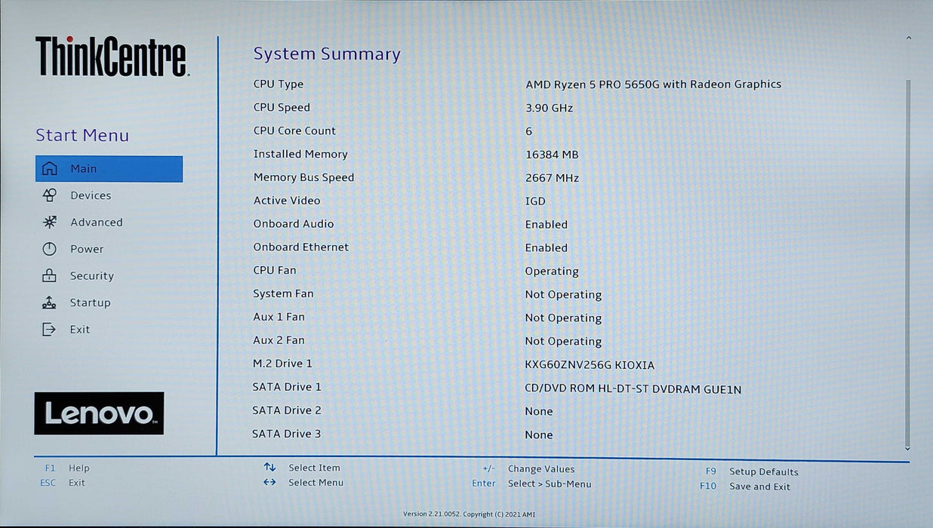Select the Onboard Audio Enabled value
This screenshot has width=933, height=528.
(546, 225)
